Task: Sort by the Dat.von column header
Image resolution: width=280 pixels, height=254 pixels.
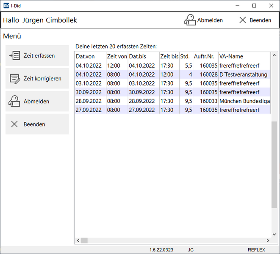Action: [90, 56]
